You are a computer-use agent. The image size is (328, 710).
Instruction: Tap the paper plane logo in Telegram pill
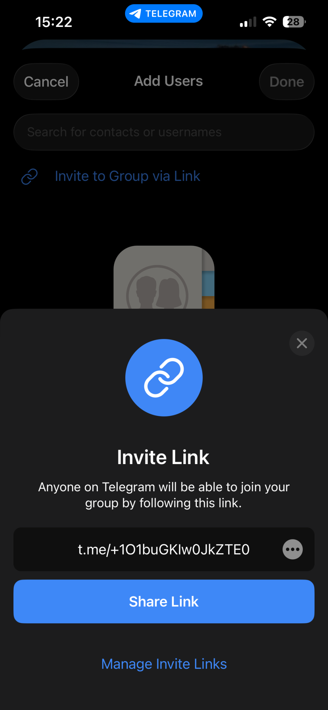(x=135, y=14)
